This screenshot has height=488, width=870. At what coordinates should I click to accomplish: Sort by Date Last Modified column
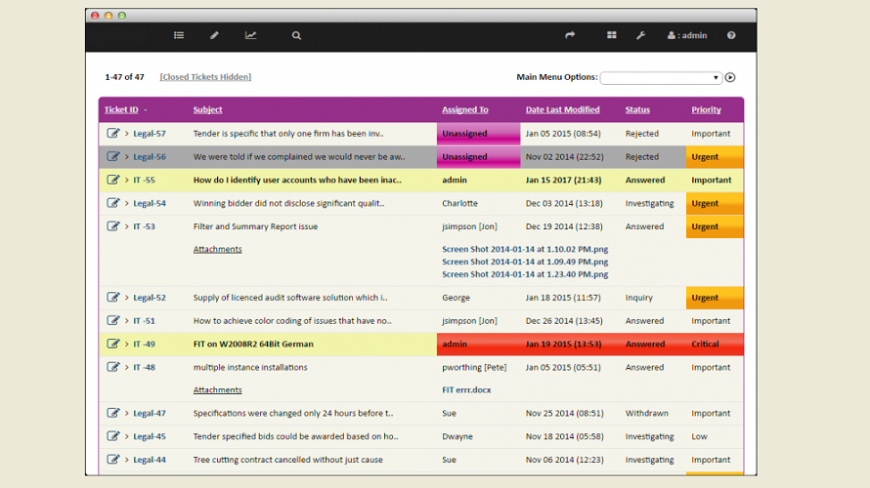(x=562, y=109)
